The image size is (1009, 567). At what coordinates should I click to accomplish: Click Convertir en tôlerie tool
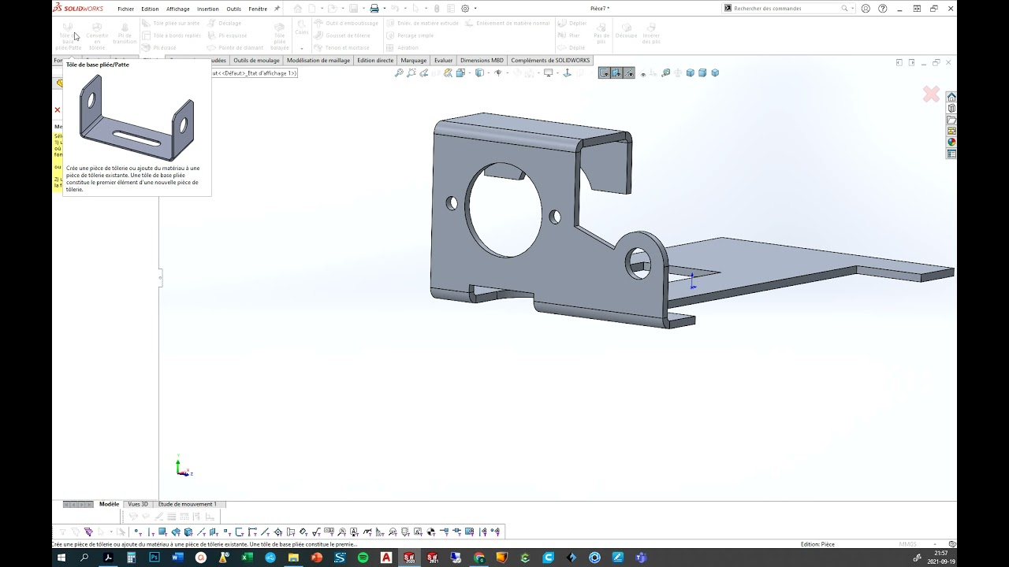pyautogui.click(x=97, y=35)
